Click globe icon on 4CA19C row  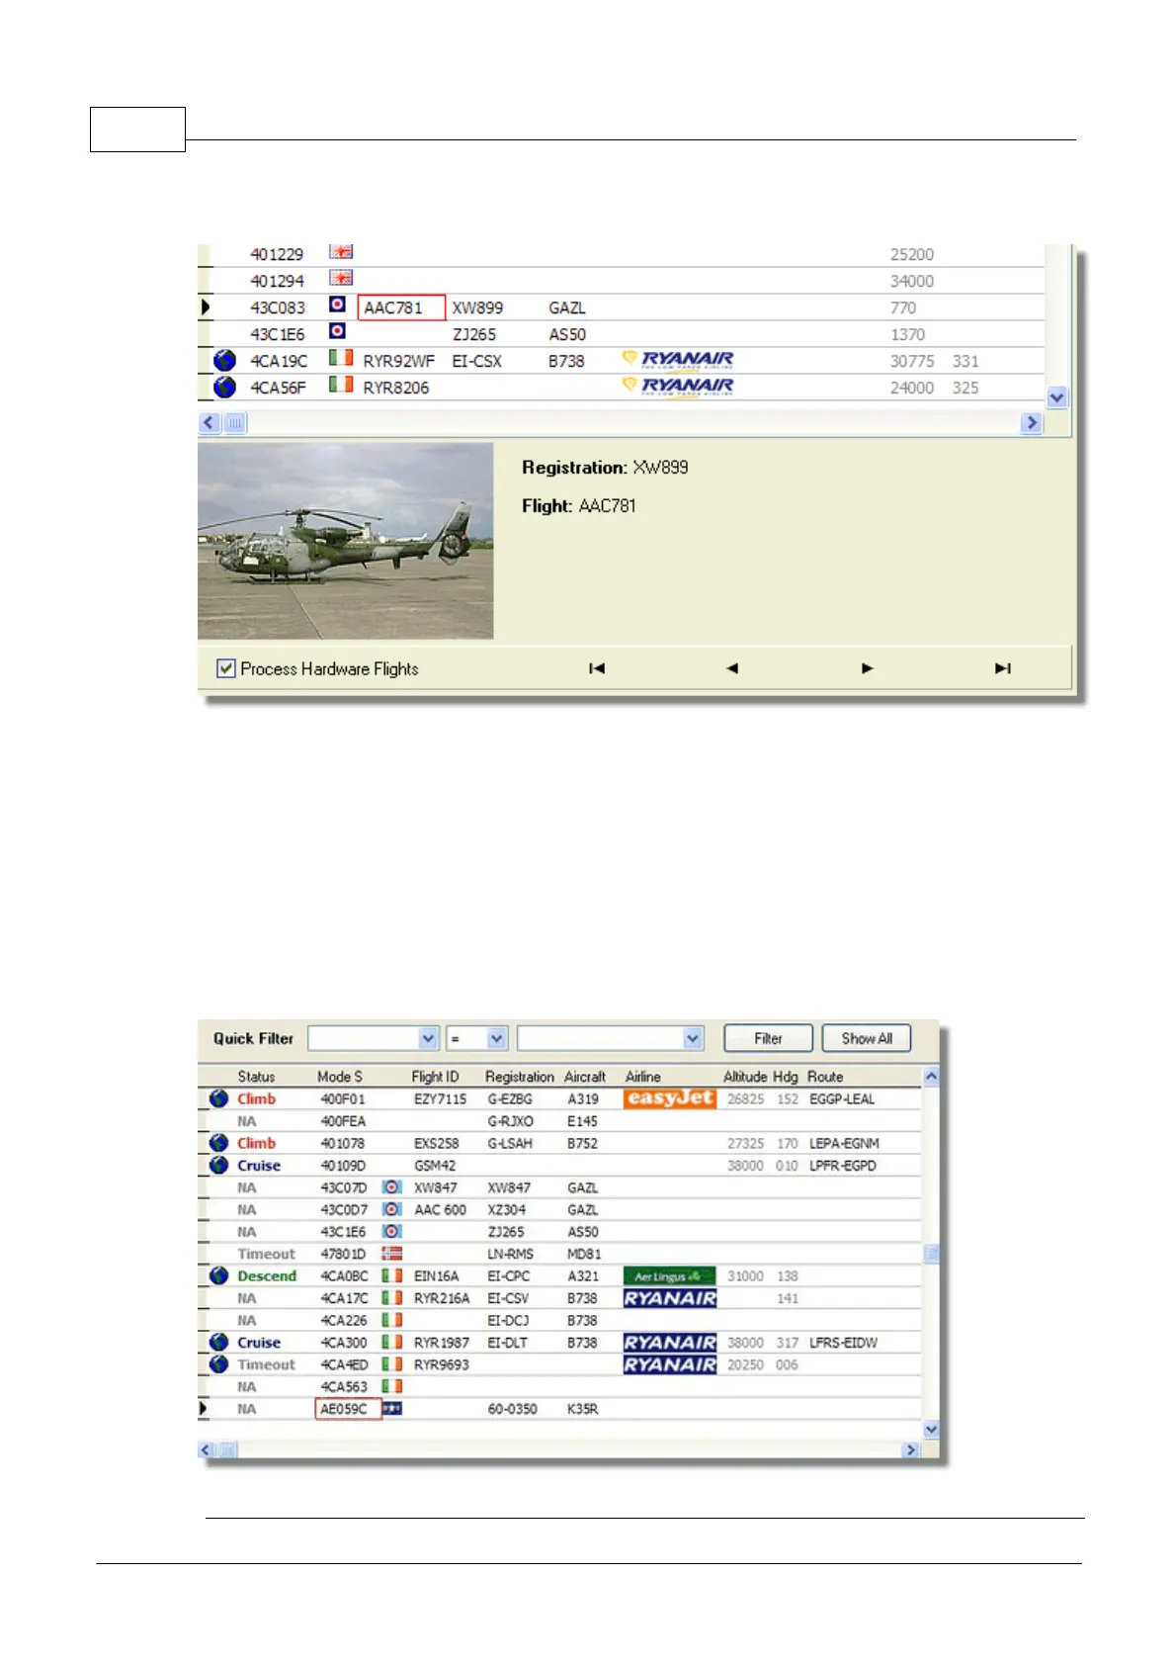224,360
